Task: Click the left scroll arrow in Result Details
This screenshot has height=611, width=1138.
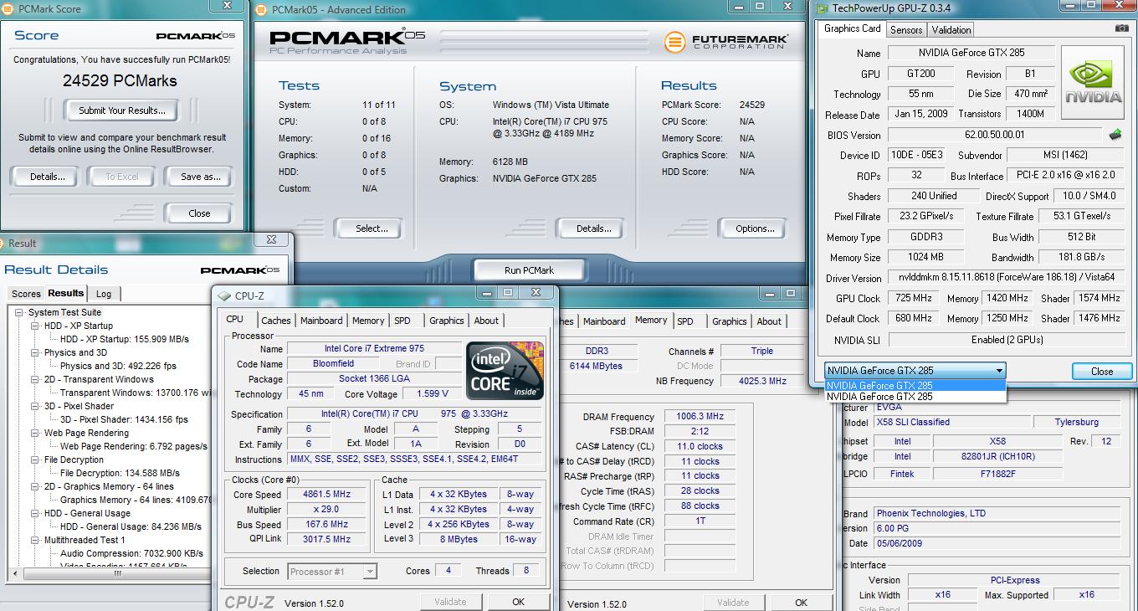Action: [x=13, y=574]
